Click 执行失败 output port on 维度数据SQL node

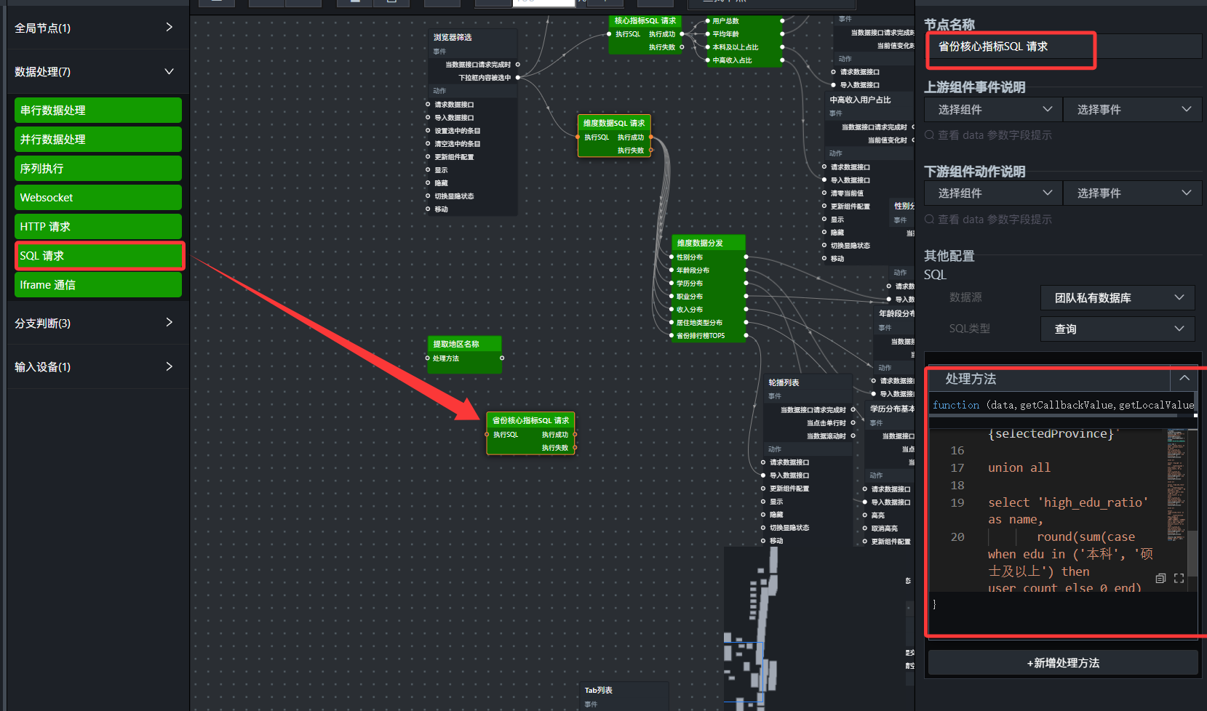[x=650, y=150]
